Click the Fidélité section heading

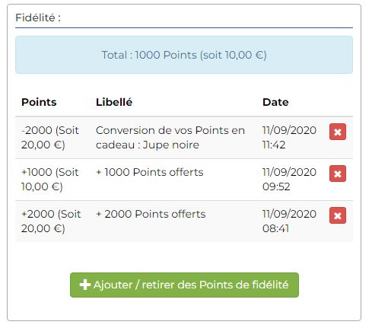pos(38,18)
